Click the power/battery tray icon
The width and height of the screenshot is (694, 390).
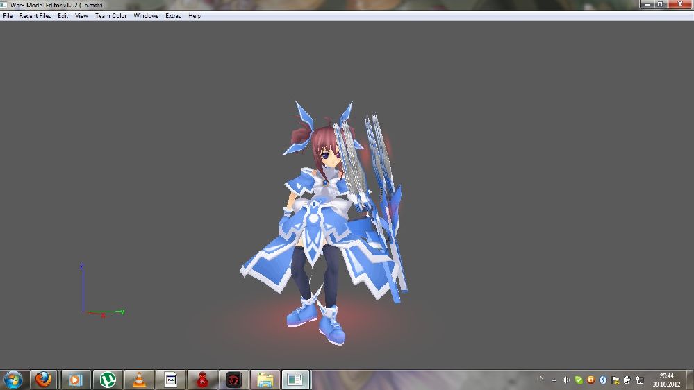(627, 380)
